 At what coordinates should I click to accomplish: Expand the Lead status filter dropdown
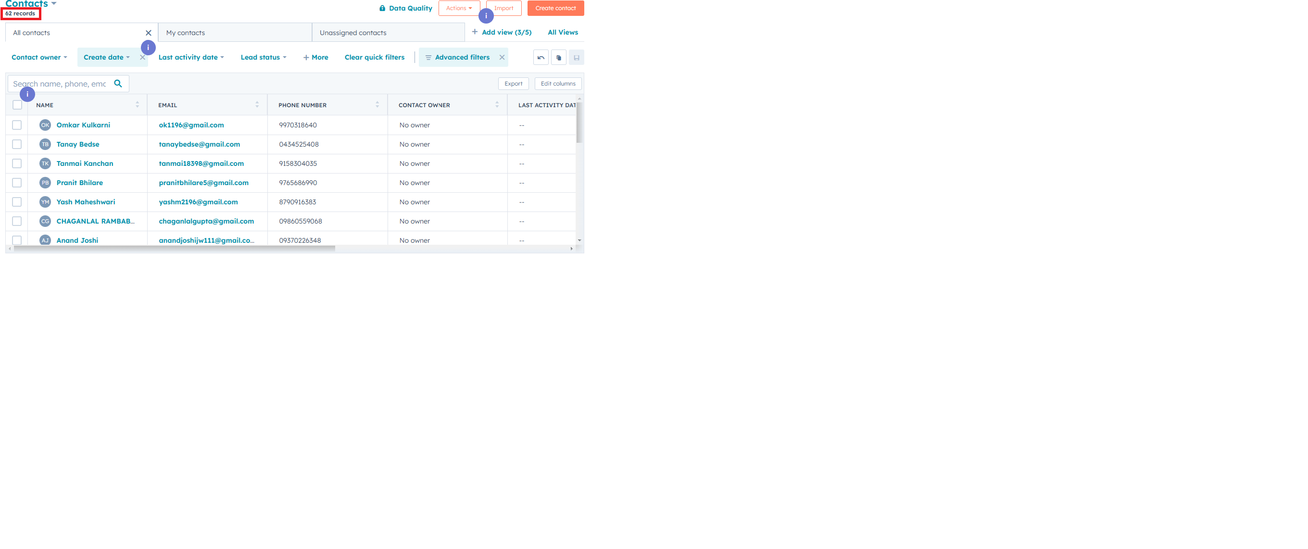click(x=263, y=57)
